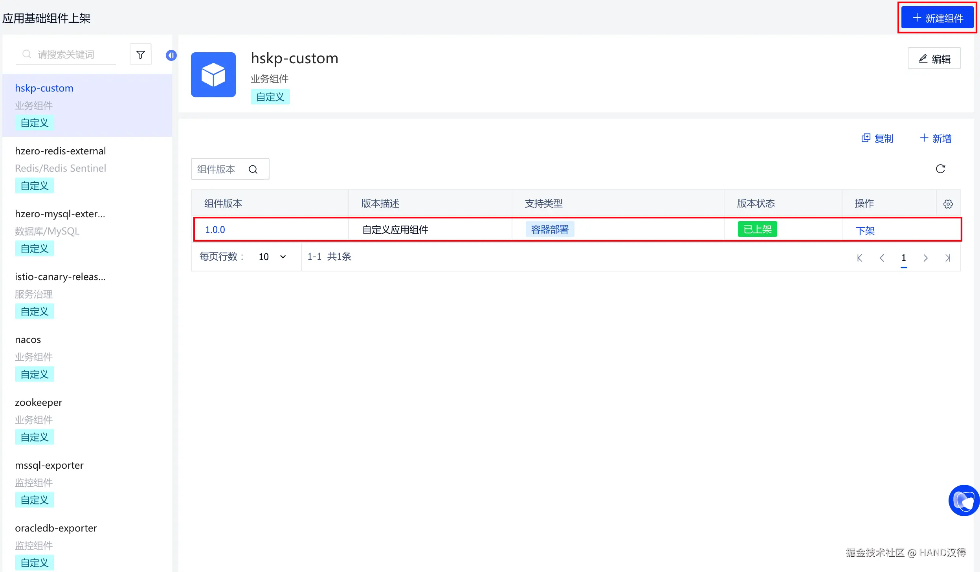Click the refresh table icon
Screen dimensions: 980x572
click(940, 169)
